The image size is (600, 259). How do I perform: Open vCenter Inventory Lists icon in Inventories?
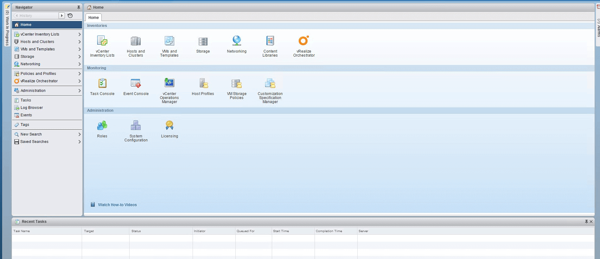tap(102, 41)
